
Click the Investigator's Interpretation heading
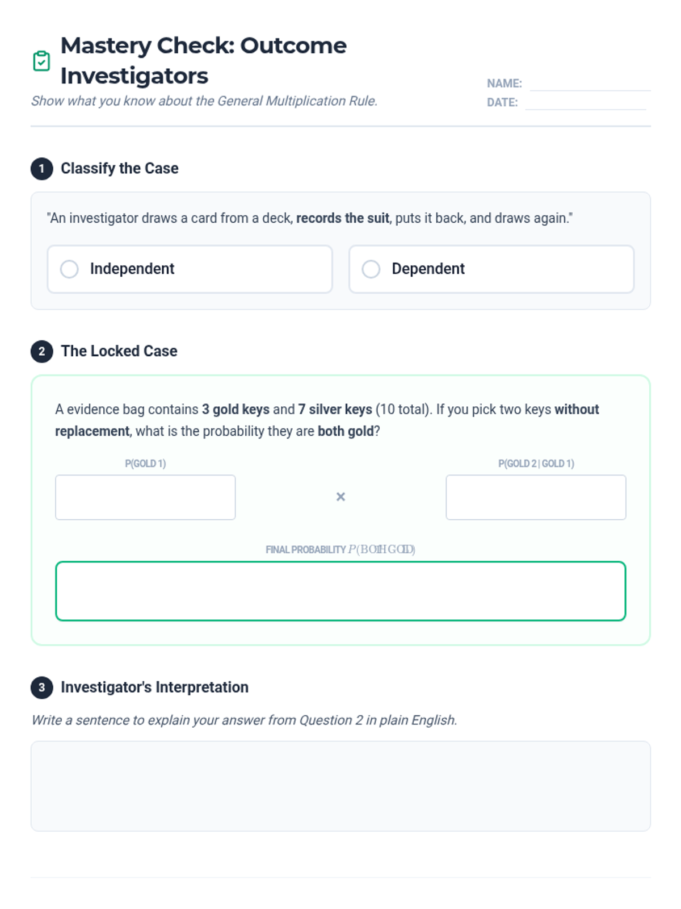coord(154,687)
